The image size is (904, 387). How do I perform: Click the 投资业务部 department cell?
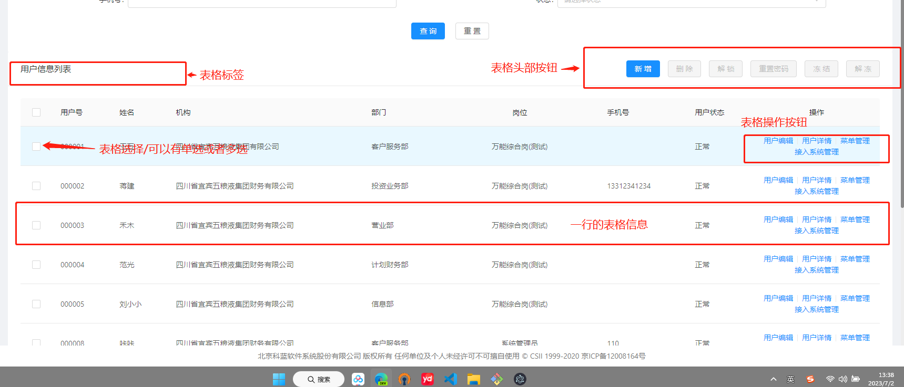390,186
